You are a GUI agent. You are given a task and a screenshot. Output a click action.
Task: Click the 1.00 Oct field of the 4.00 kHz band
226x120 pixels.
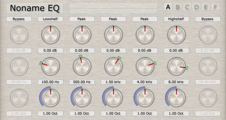click(145, 113)
